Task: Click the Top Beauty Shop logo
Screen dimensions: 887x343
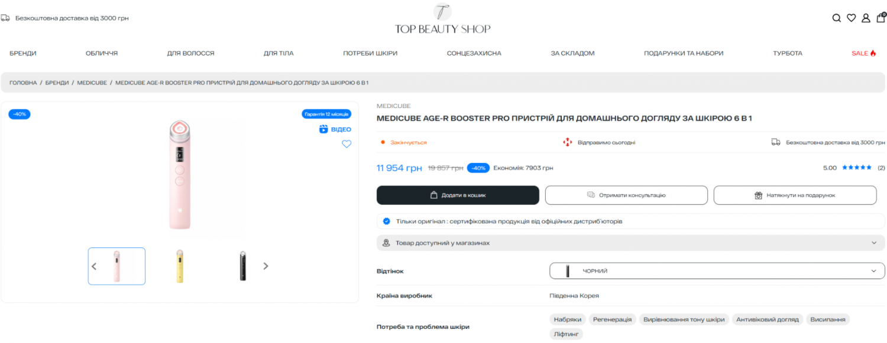Action: click(x=442, y=18)
